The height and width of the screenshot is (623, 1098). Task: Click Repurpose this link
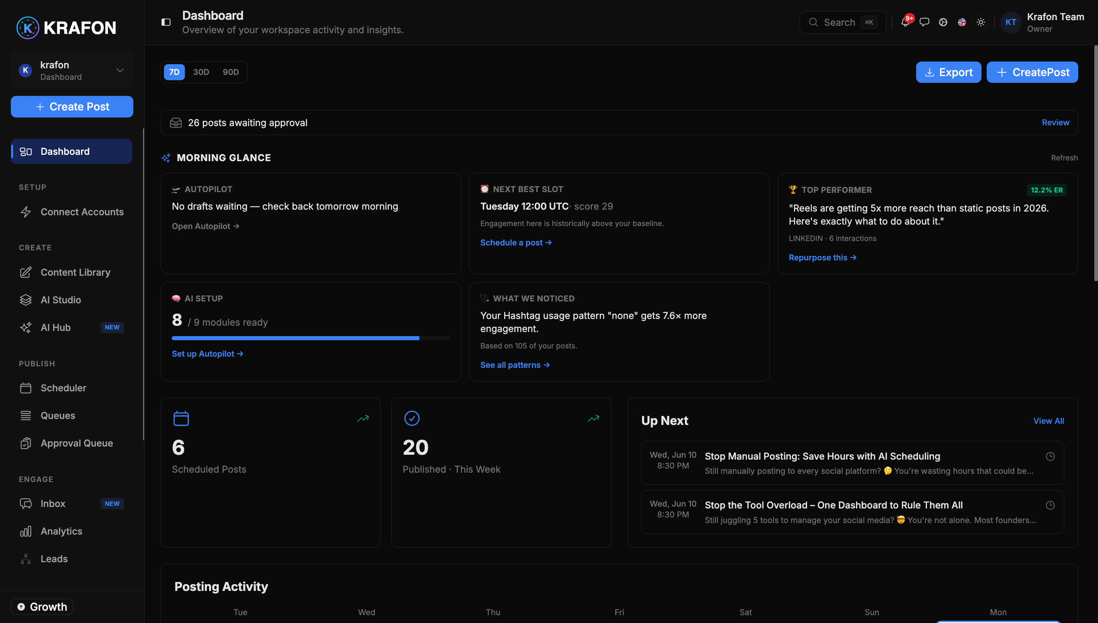click(823, 257)
